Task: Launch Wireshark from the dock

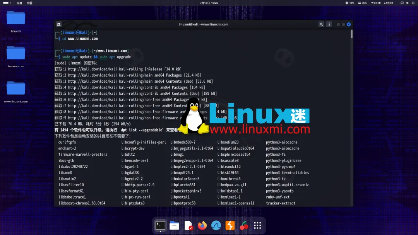Action: tap(216, 225)
